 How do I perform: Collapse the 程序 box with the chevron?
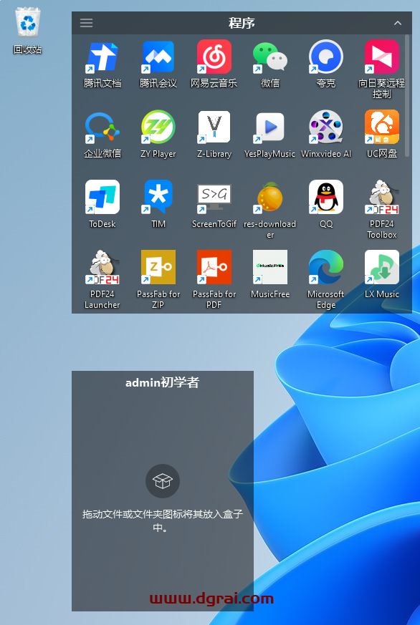[398, 23]
